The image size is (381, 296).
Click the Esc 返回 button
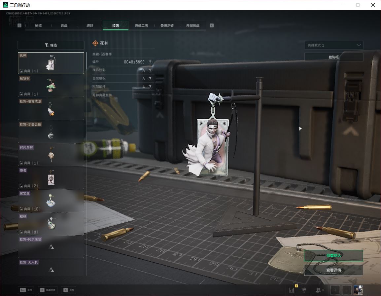pyautogui.click(x=26, y=290)
